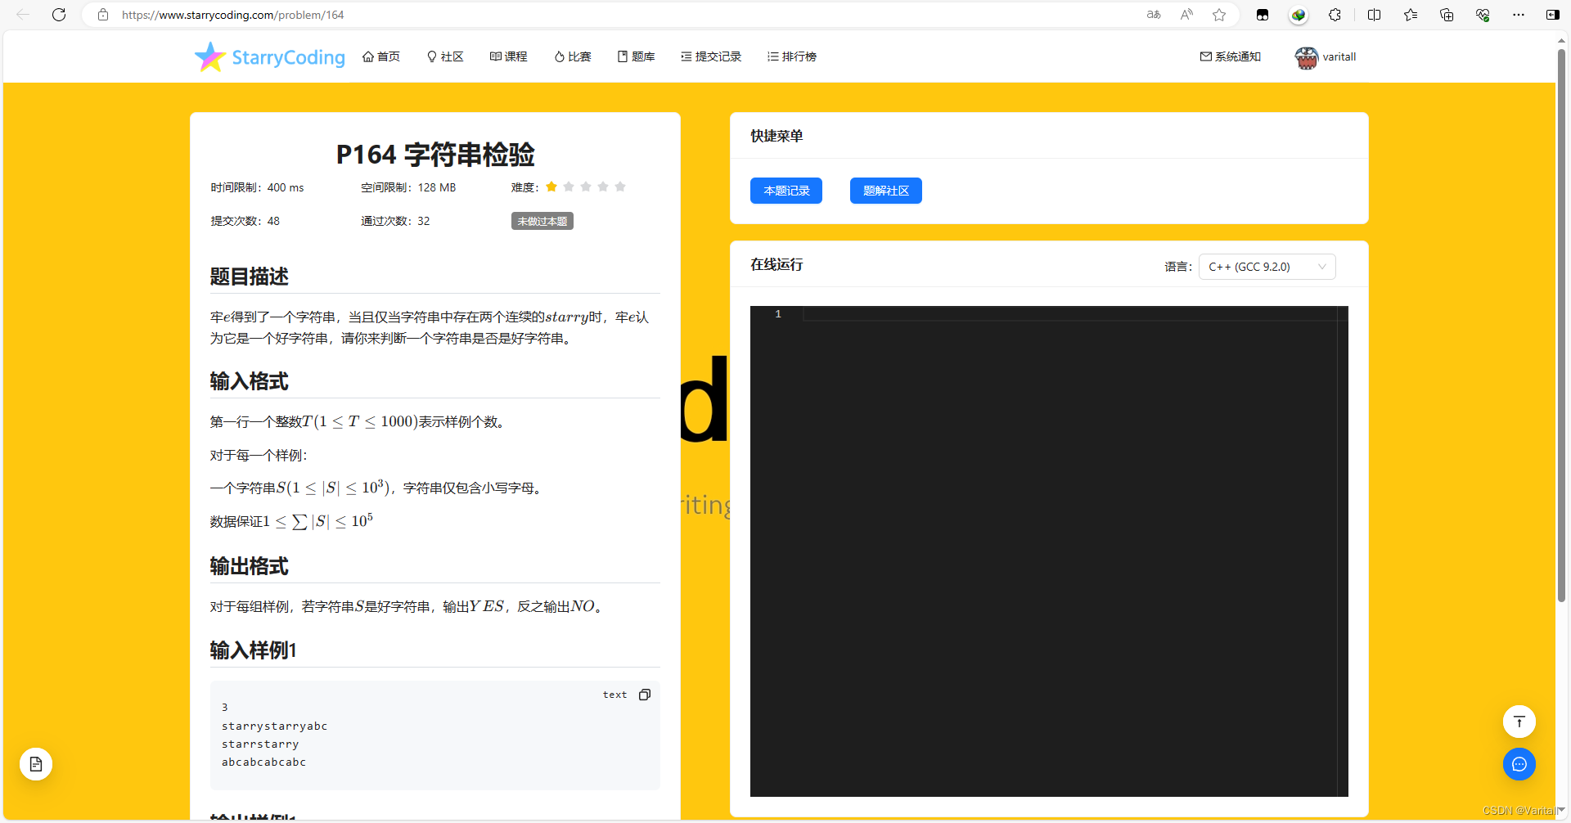Open the blue chat bubble button

click(x=1519, y=764)
